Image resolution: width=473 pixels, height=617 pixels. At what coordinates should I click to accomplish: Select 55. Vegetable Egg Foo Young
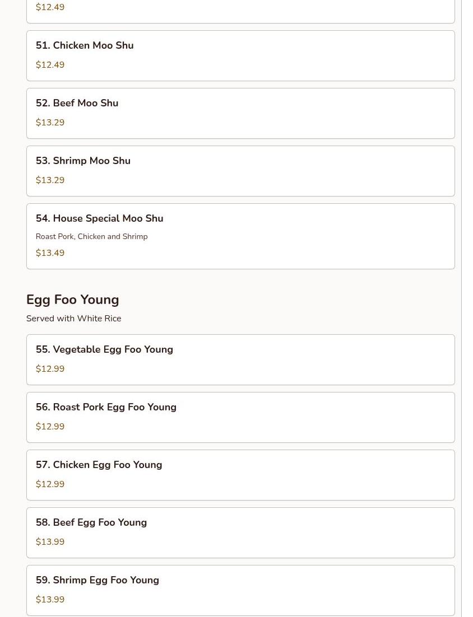tap(240, 359)
